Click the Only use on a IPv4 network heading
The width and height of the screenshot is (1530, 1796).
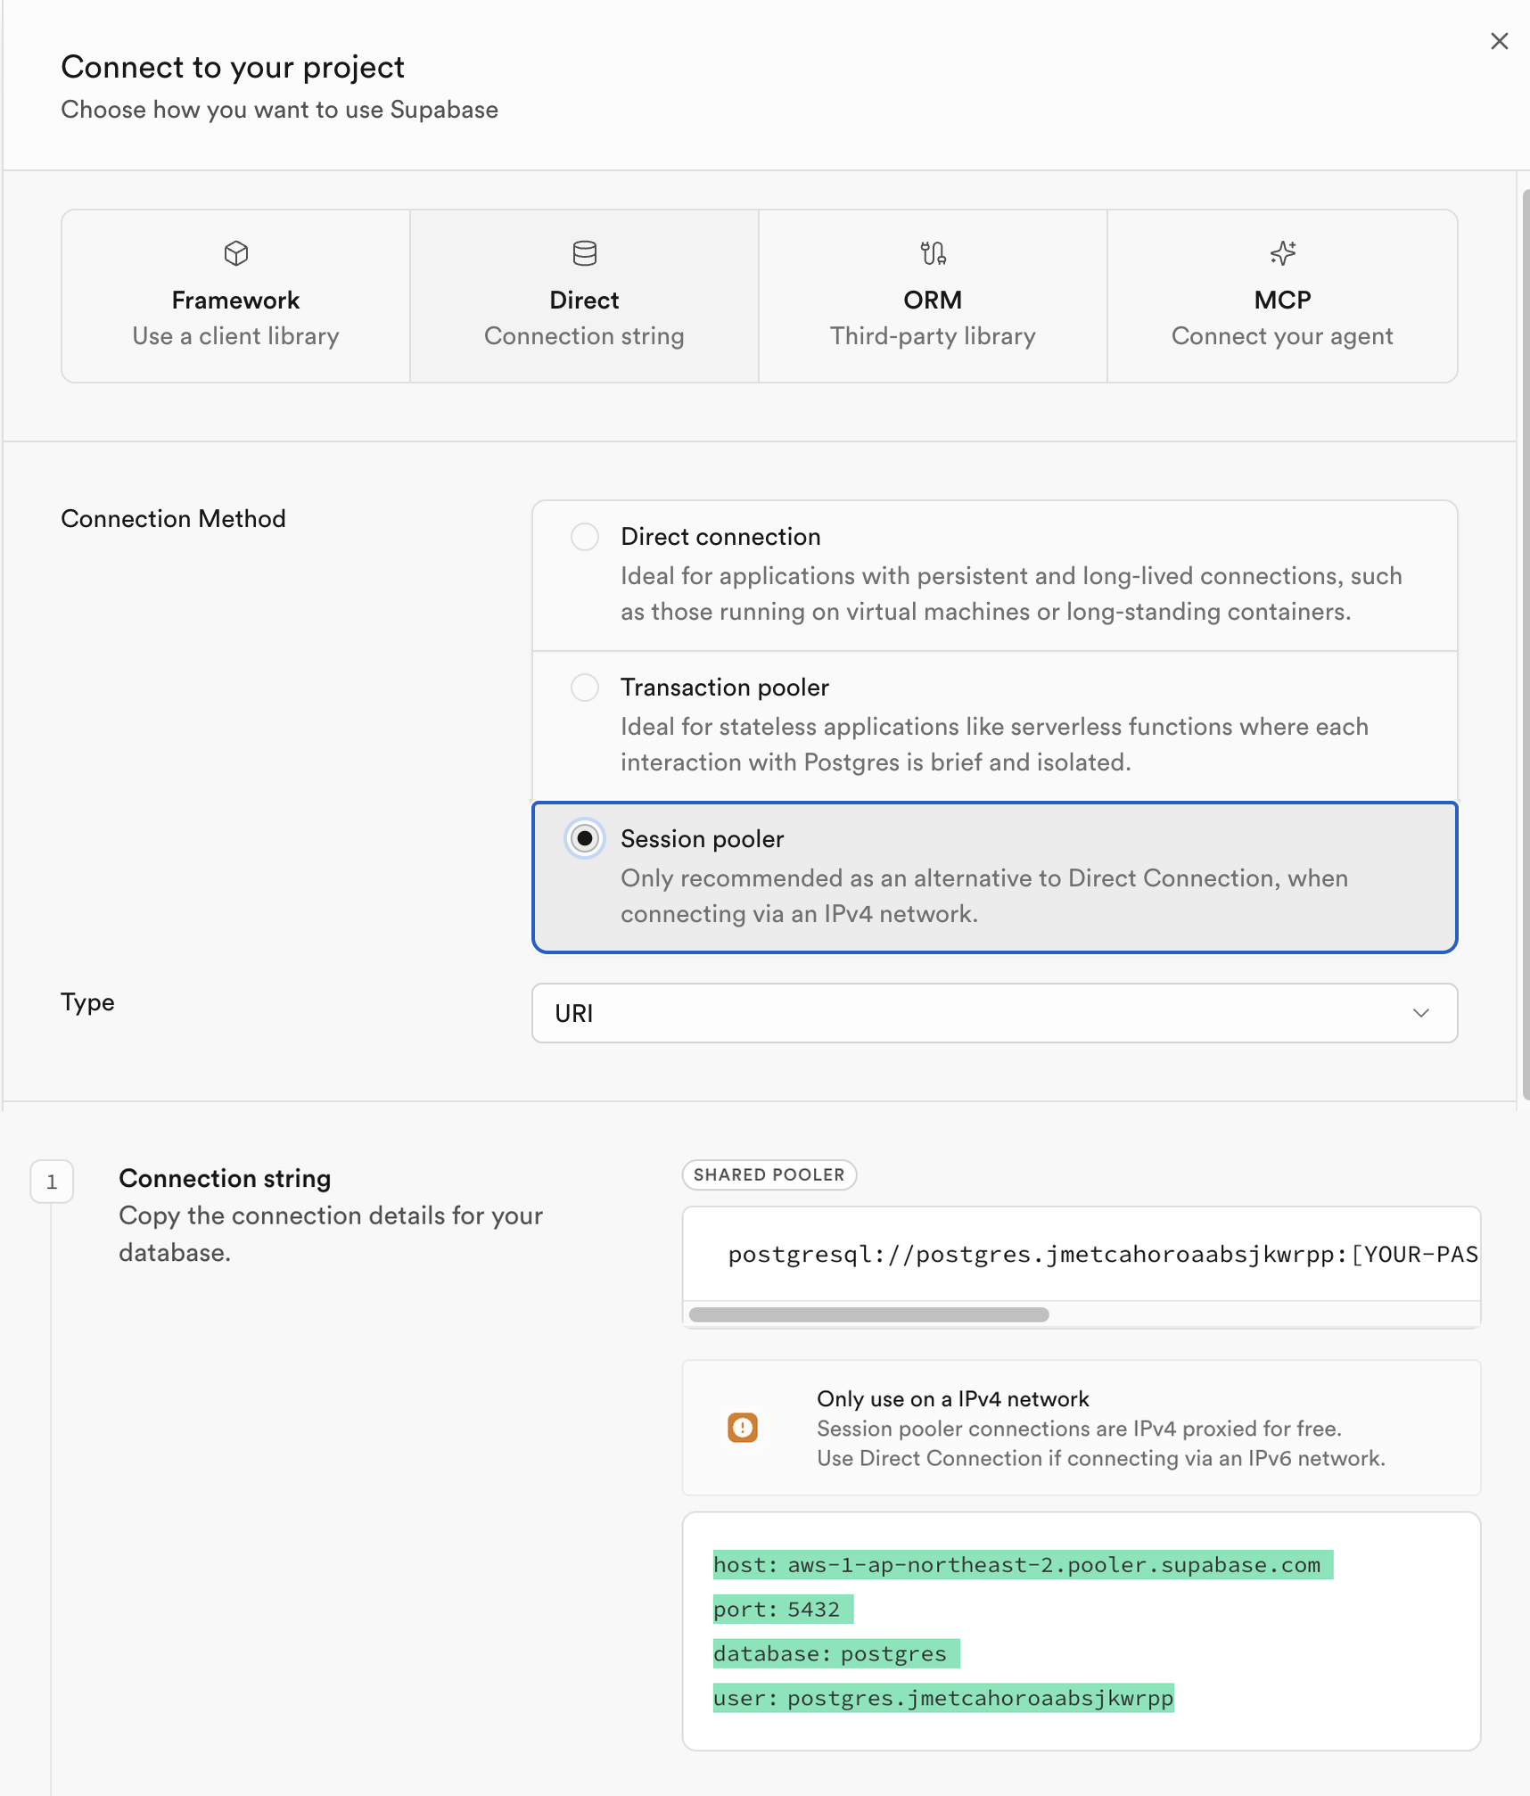[x=953, y=1398]
